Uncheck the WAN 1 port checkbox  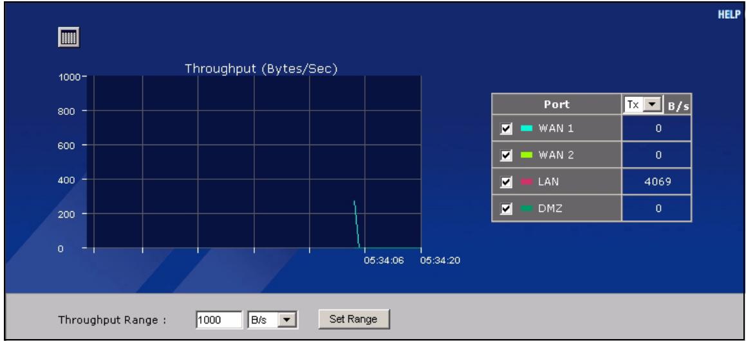[x=507, y=128]
